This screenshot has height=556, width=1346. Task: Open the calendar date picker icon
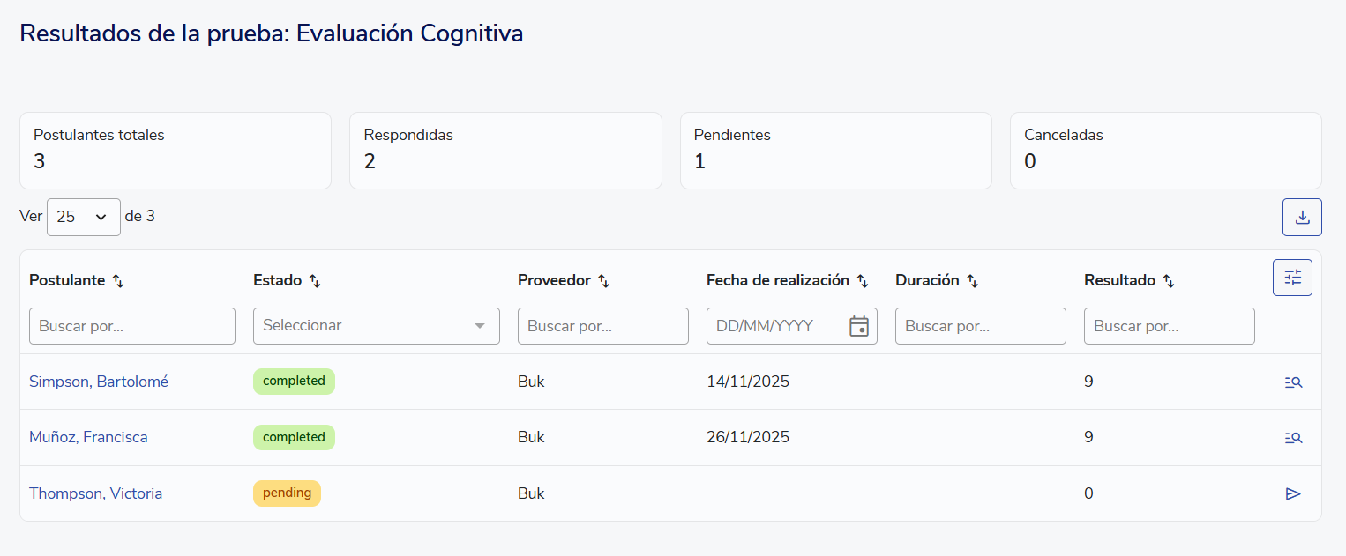click(x=858, y=326)
